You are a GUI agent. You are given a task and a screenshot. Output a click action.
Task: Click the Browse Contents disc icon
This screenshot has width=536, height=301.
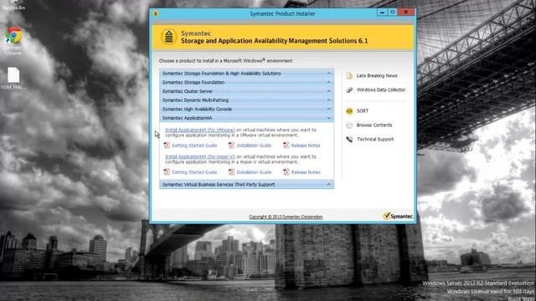(349, 125)
